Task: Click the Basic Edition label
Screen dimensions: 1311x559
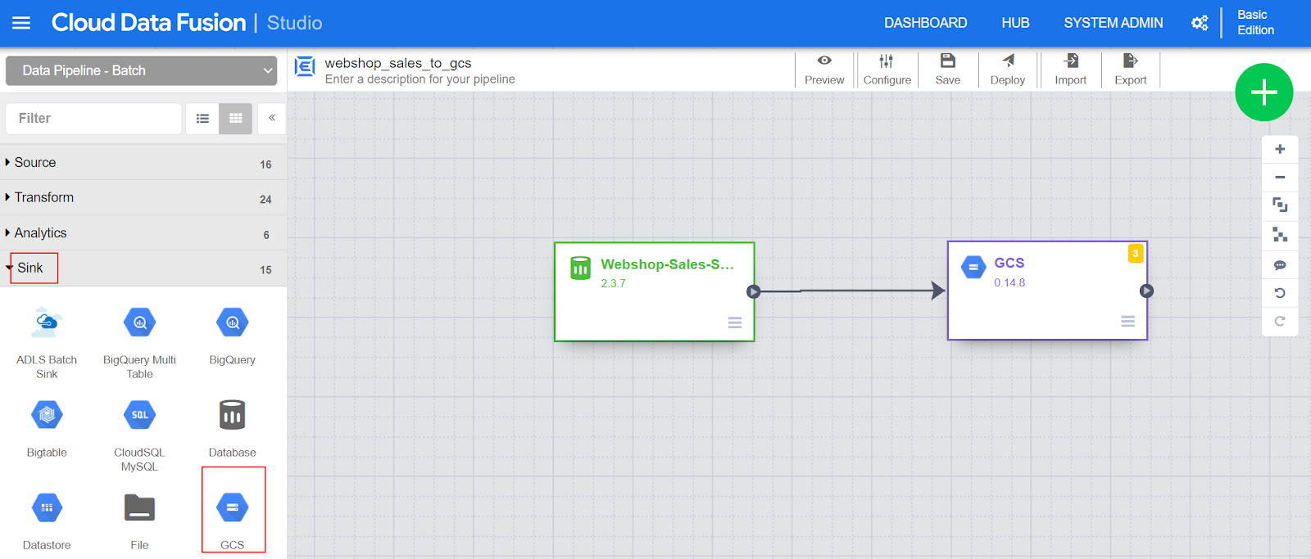Action: pyautogui.click(x=1255, y=23)
